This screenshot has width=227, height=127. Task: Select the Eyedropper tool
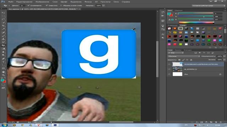(x=3, y=29)
